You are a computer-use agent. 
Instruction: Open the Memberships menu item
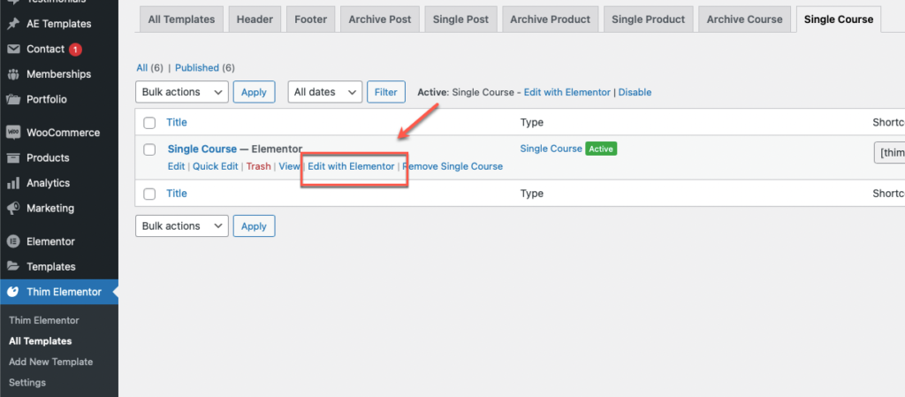pos(59,74)
